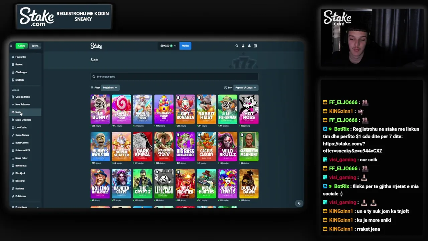
Task: Open the Publishers filter dropdown
Action: click(110, 88)
